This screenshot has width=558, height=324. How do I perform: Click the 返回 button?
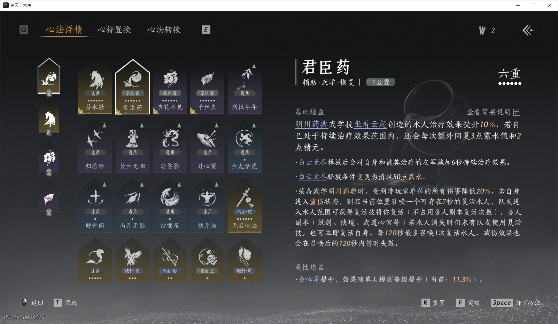click(x=33, y=303)
